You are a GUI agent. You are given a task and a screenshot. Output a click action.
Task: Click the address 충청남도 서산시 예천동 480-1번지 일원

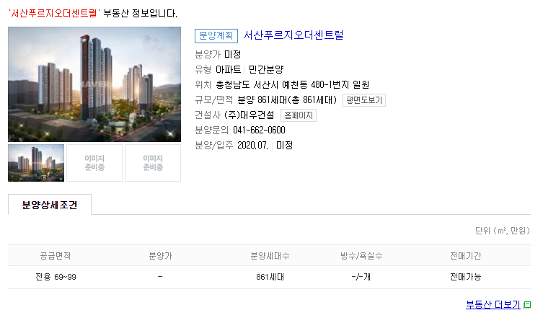point(292,84)
